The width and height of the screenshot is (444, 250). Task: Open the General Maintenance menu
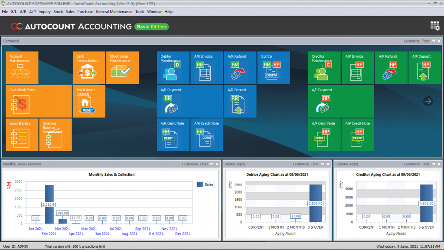pos(114,12)
